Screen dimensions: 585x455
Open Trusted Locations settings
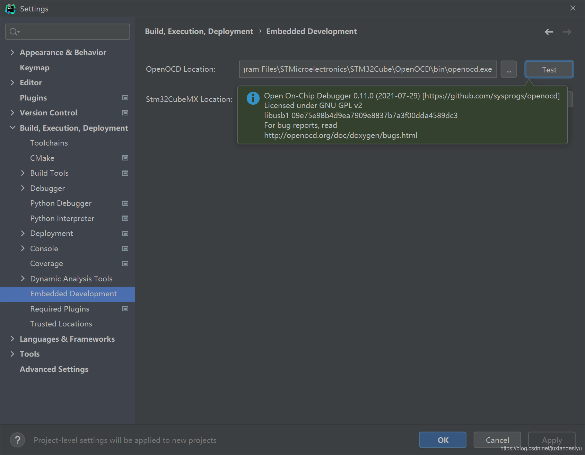click(61, 324)
